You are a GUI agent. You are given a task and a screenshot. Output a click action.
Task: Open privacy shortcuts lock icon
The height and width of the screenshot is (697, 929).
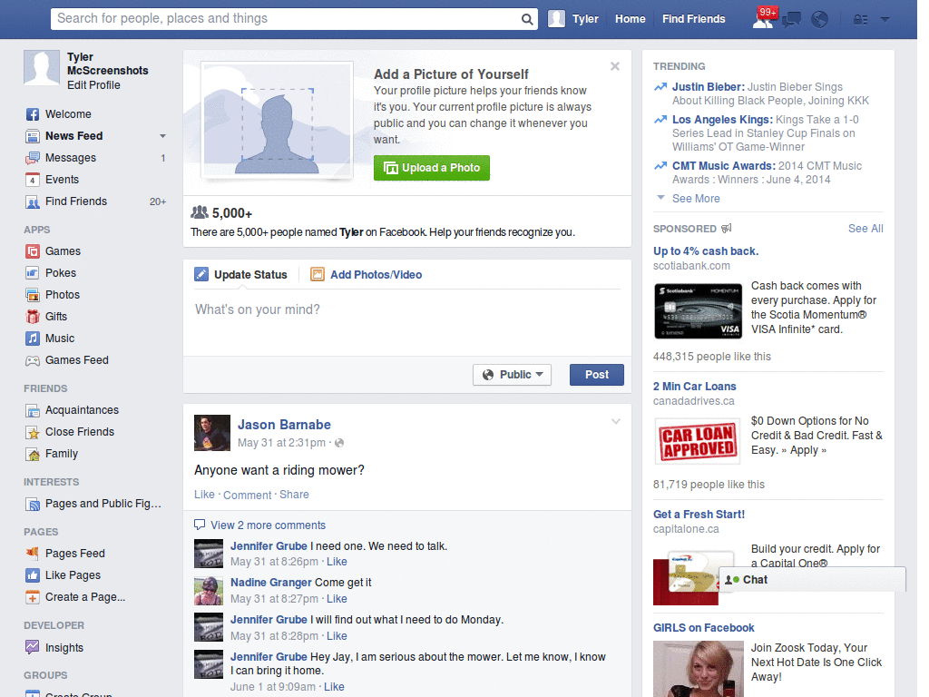coord(860,20)
